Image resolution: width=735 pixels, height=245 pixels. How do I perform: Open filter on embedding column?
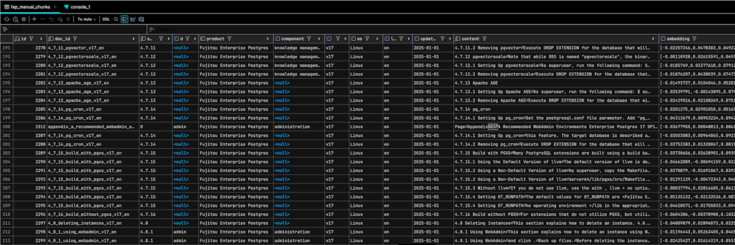[695, 38]
